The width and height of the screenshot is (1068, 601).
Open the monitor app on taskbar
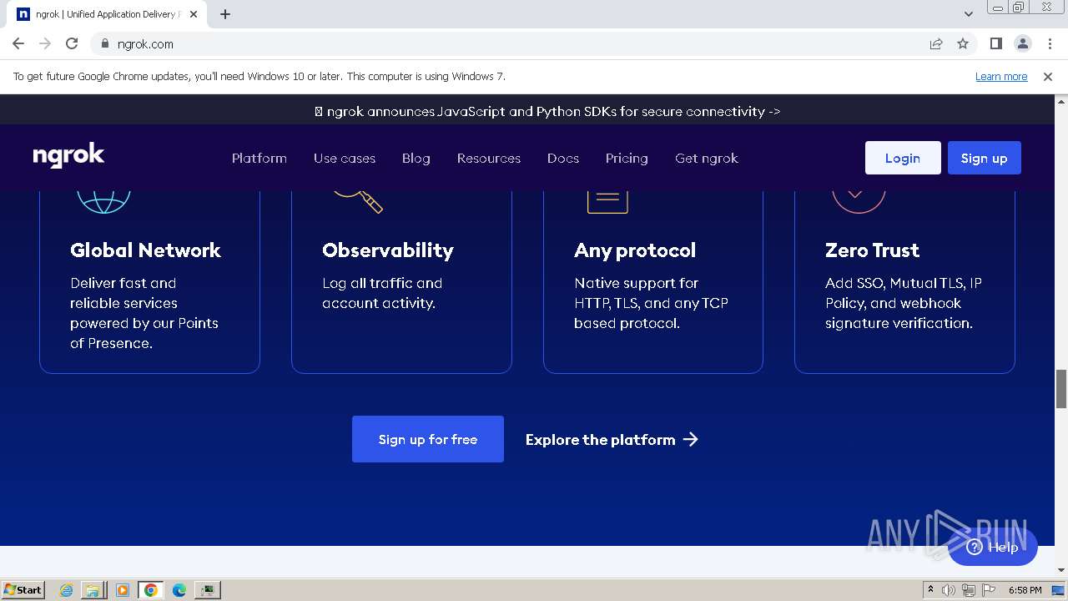pos(207,590)
